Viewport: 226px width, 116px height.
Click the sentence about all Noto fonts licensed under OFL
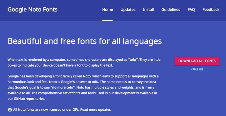pyautogui.click(x=46, y=110)
